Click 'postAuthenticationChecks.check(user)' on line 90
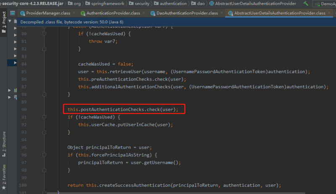Image resolution: width=336 pixels, height=194 pixels. click(128, 110)
